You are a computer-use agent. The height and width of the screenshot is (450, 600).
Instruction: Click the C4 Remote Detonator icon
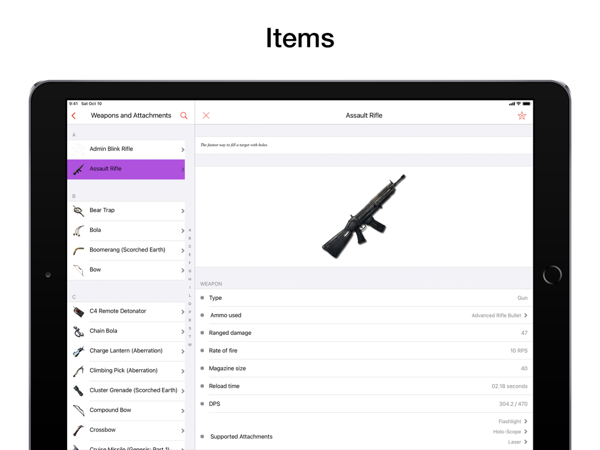(x=79, y=311)
